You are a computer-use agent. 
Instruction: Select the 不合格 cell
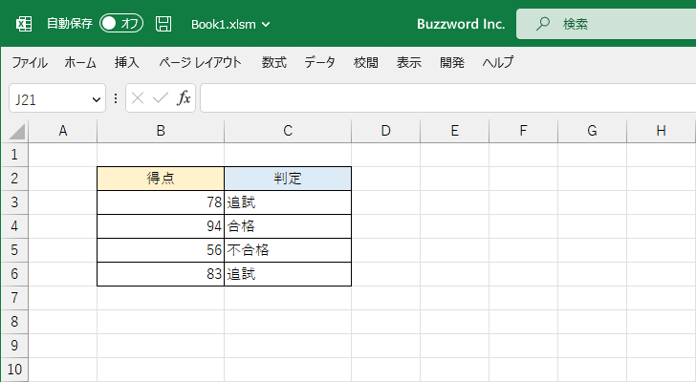(x=288, y=250)
